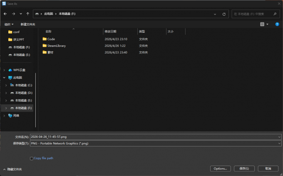Click date 2026/4/23 23:40 cell
The height and width of the screenshot is (176, 283).
tap(116, 52)
